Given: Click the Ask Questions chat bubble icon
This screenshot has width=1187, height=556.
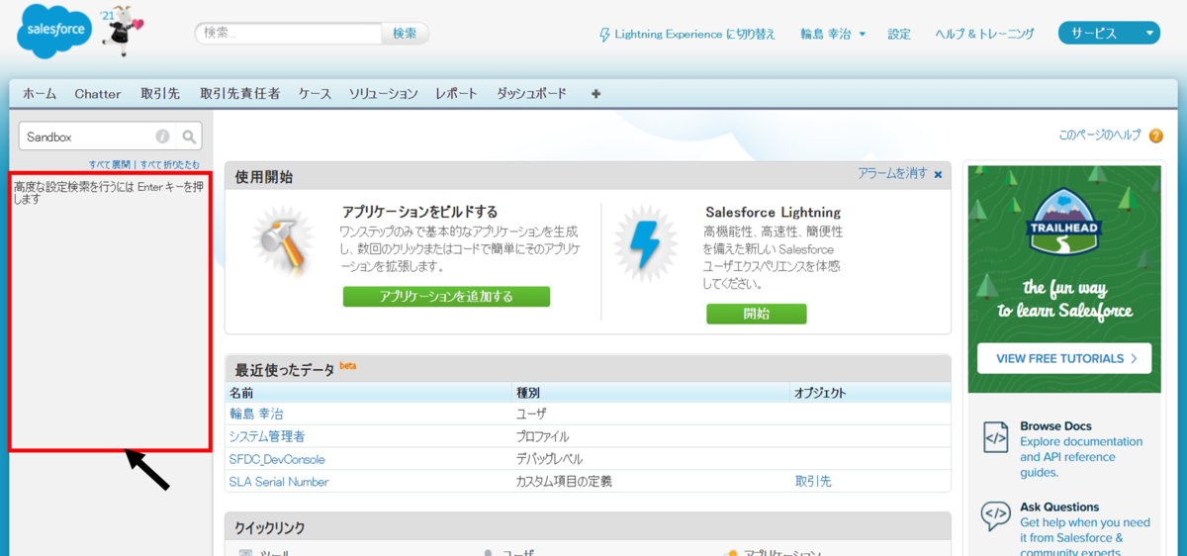Looking at the screenshot, I should 995,515.
